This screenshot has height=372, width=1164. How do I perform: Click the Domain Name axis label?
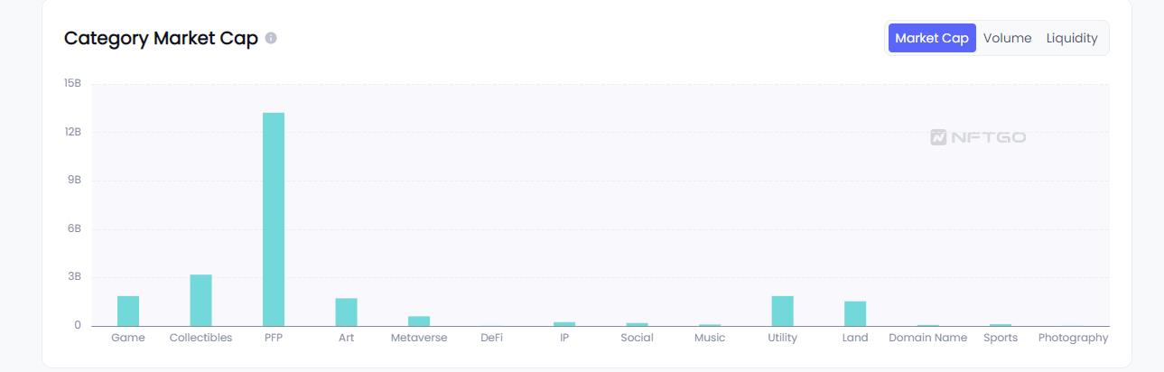[927, 338]
